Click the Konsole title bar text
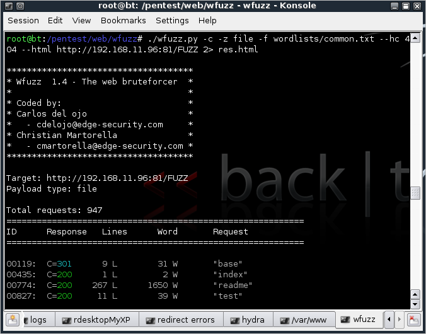The width and height of the screenshot is (426, 334). click(207, 6)
